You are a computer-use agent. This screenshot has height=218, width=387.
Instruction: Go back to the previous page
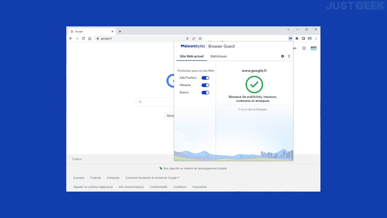71,38
